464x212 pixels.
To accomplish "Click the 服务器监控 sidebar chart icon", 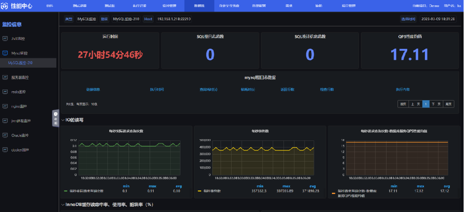I will click(x=5, y=77).
